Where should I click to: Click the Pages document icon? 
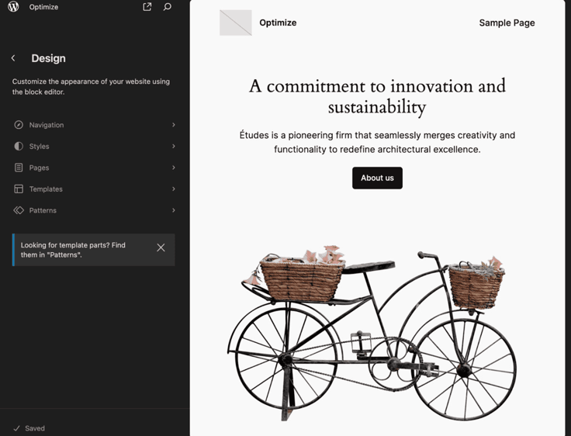click(x=19, y=168)
